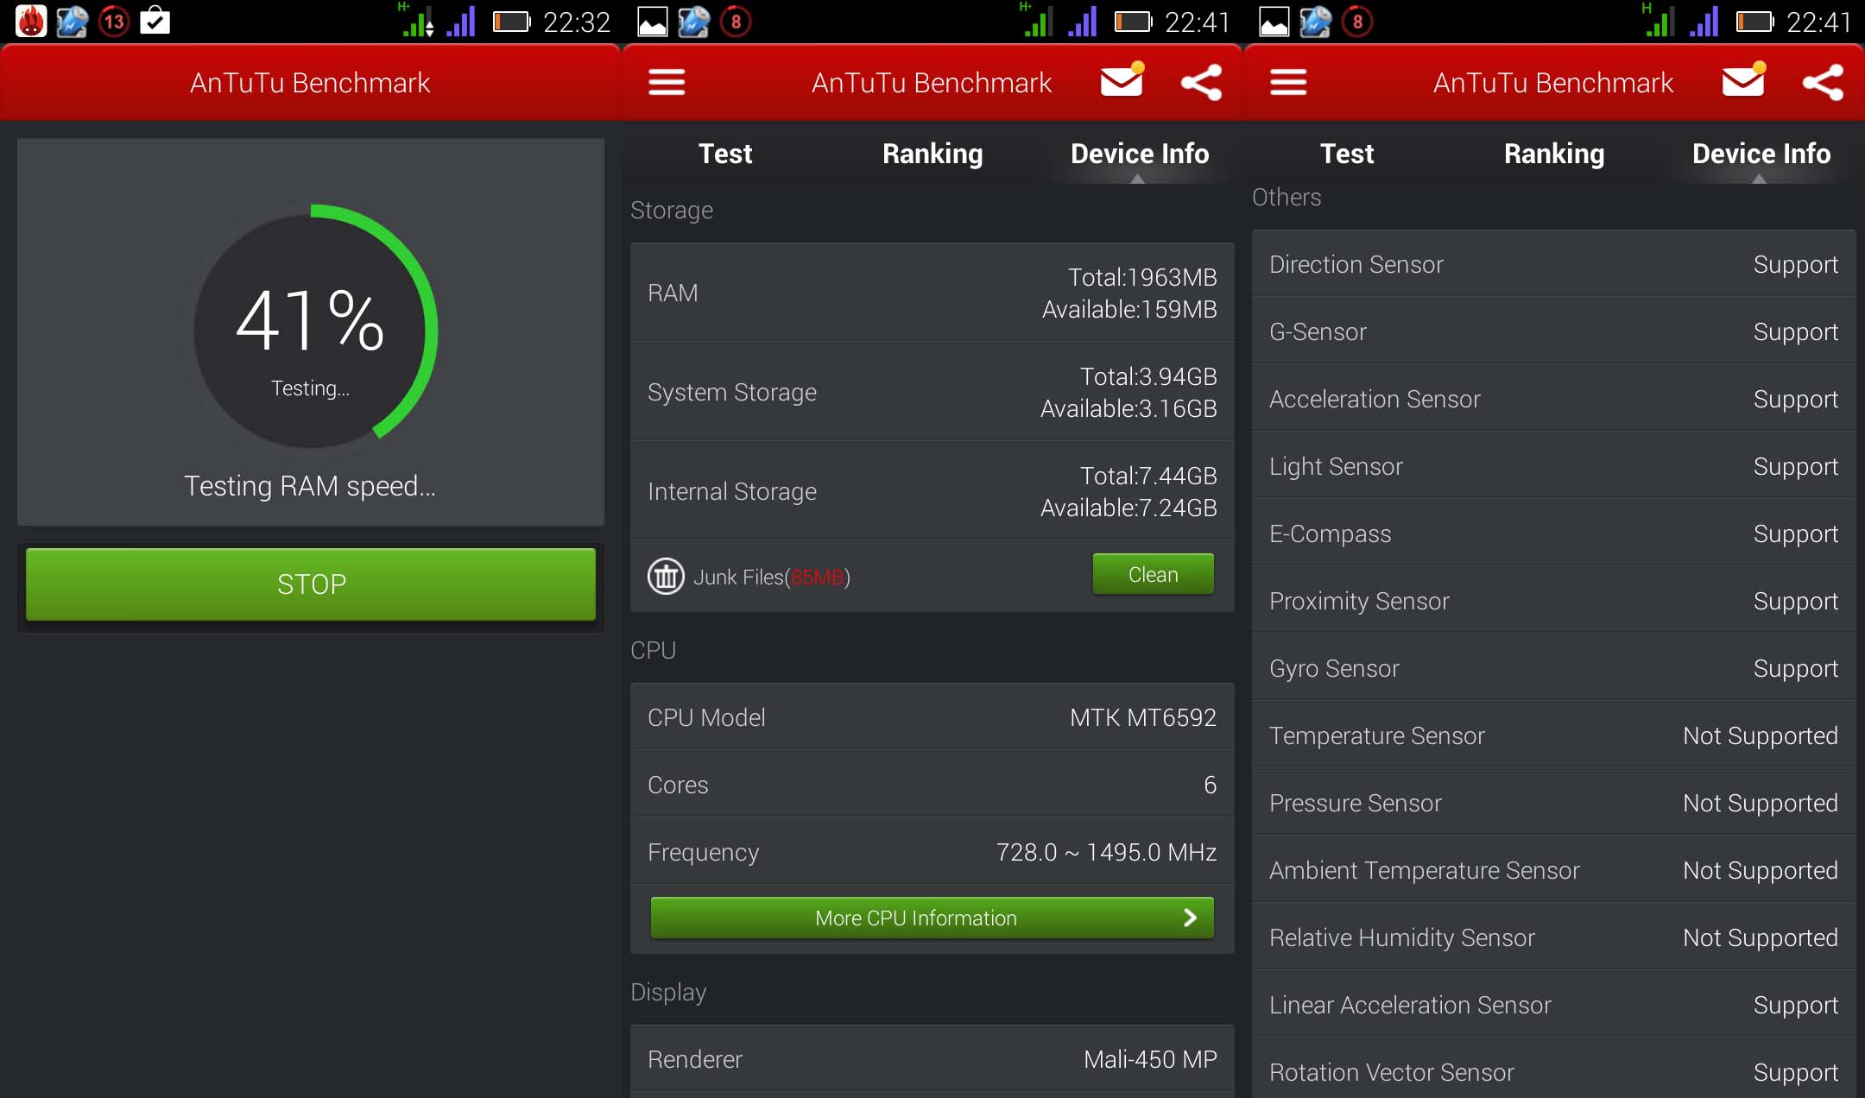The height and width of the screenshot is (1098, 1865).
Task: Stop the running benchmark with STOP
Action: point(311,584)
